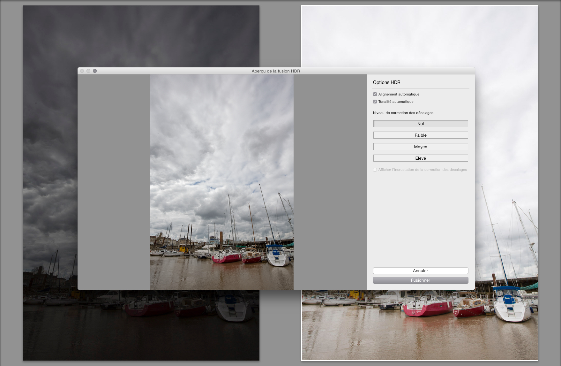Screen dimensions: 561x366
Task: Click the Aperçu de la fusion HDR title
Action: coord(276,71)
